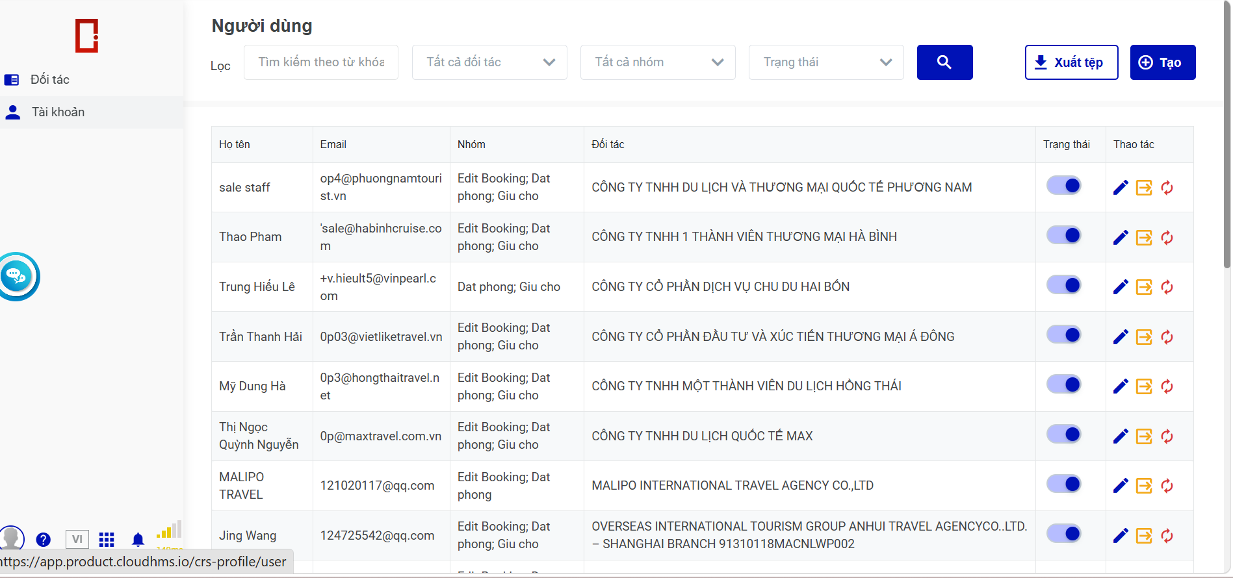
Task: Edit the Trần Thanh Hải user with pencil icon
Action: [x=1121, y=337]
